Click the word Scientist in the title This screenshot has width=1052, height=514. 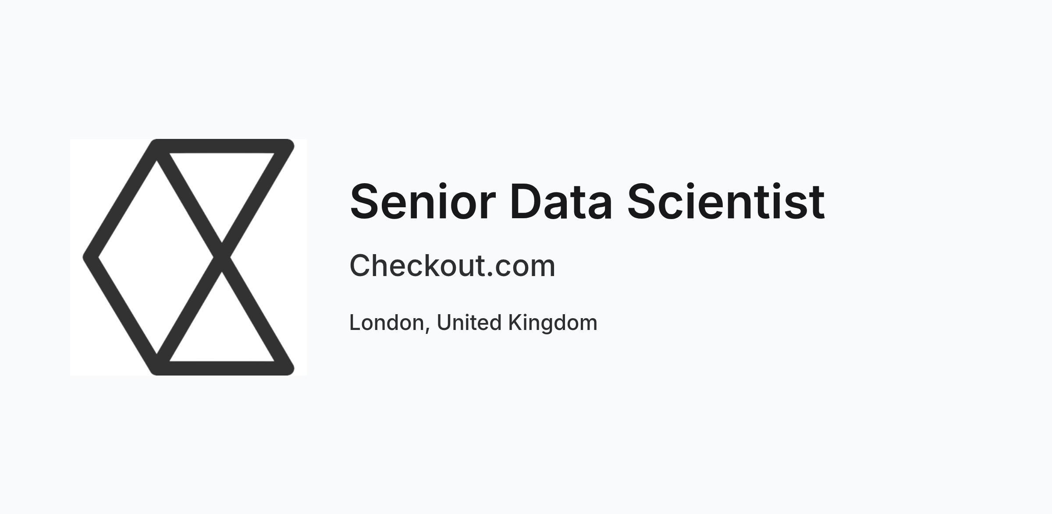[726, 202]
